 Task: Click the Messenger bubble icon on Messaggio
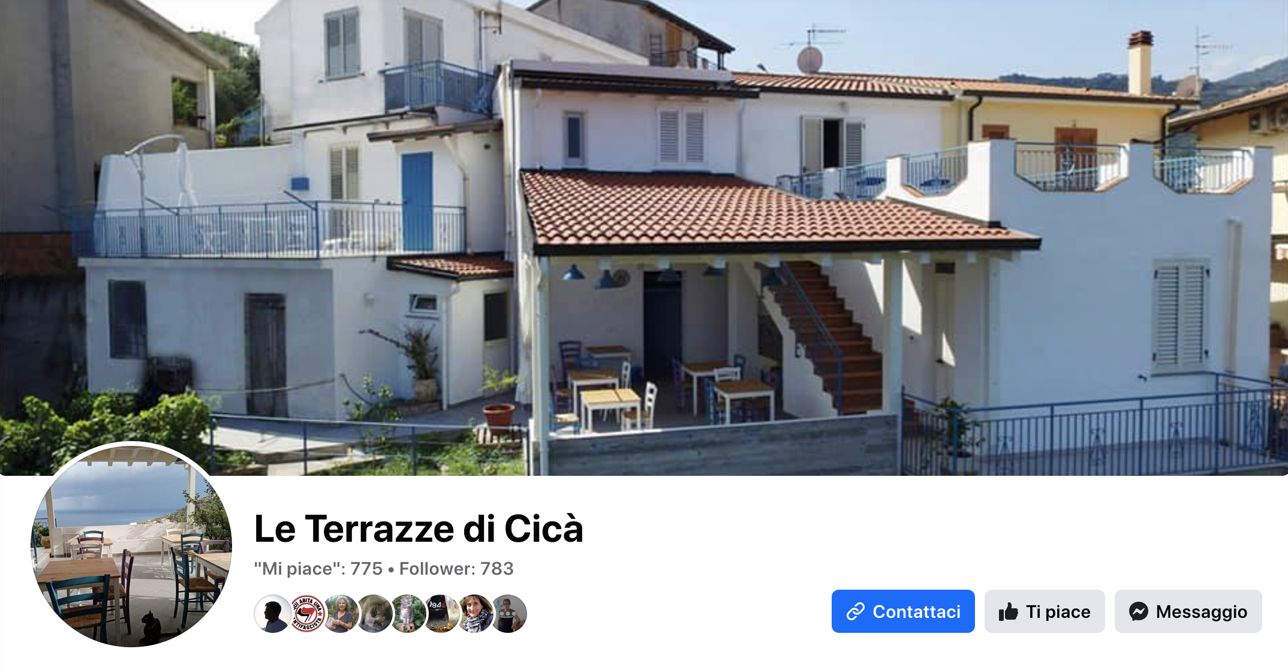tap(1138, 611)
